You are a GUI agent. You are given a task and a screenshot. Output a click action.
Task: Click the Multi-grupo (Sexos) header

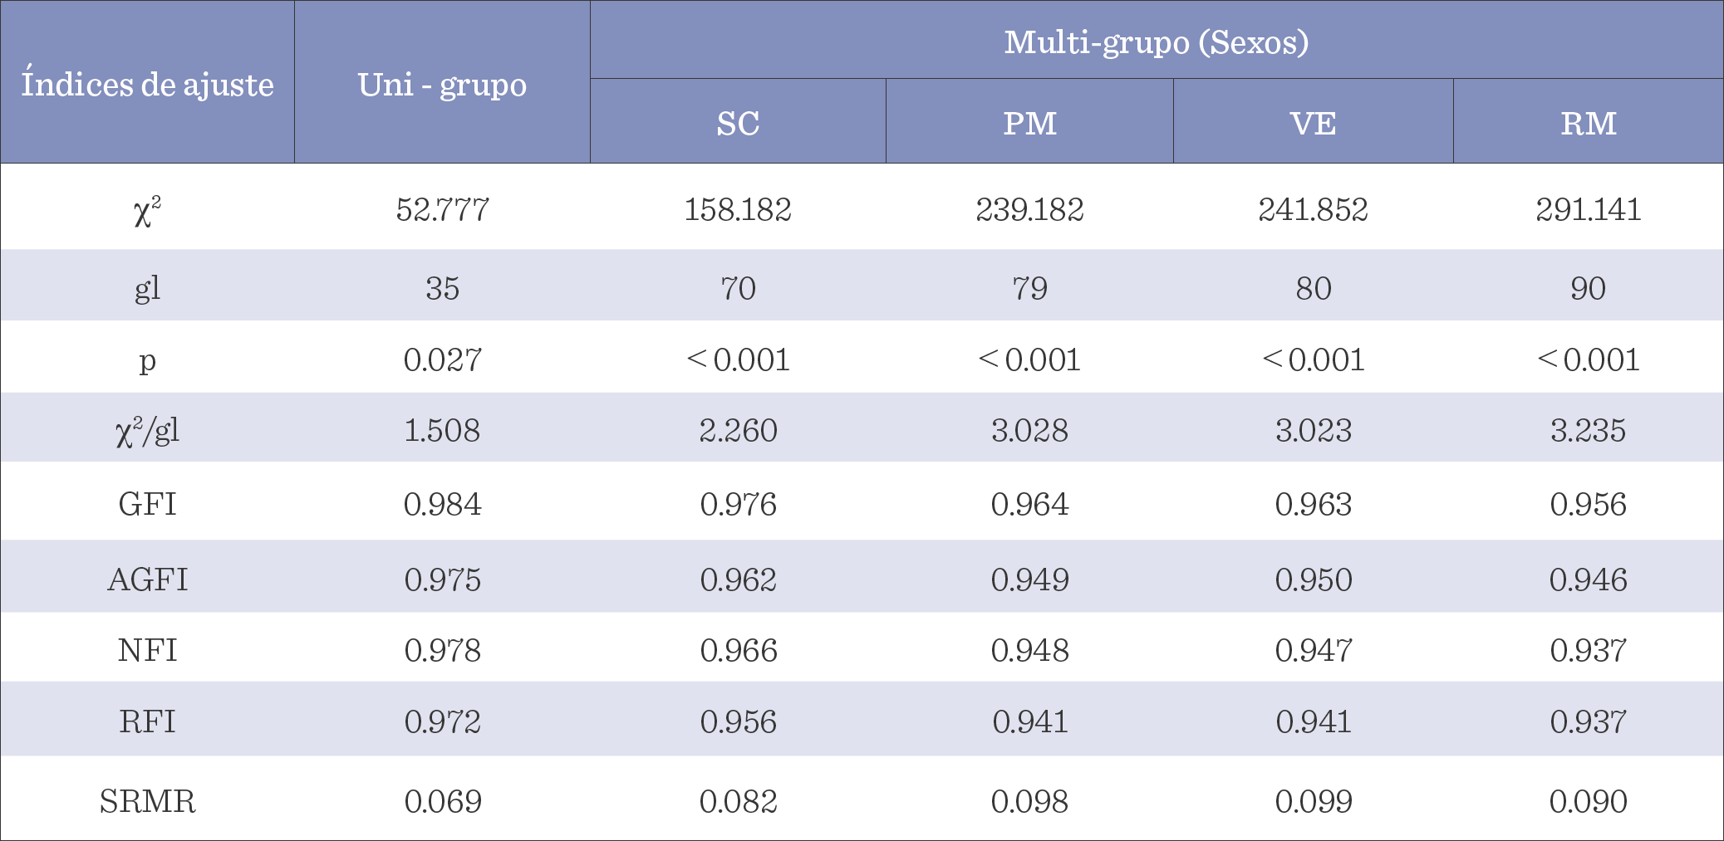click(x=1156, y=42)
